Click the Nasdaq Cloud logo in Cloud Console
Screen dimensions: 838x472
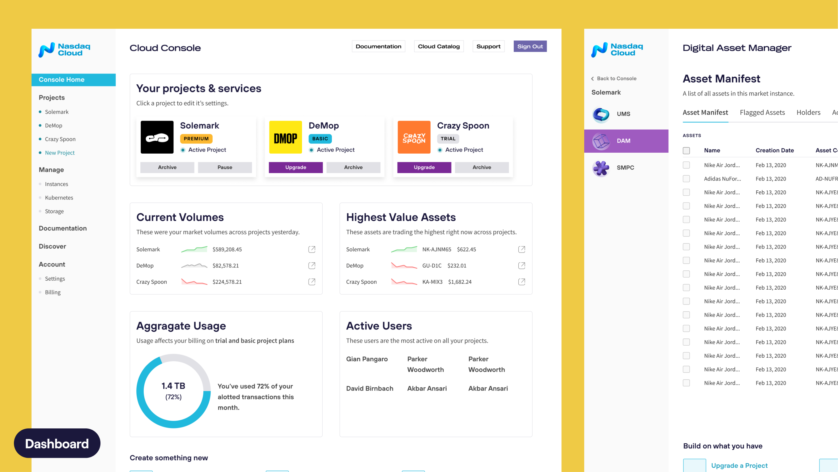(x=64, y=50)
